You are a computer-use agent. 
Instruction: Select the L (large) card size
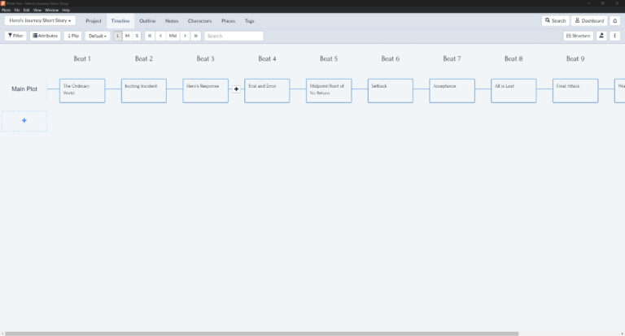(x=117, y=36)
